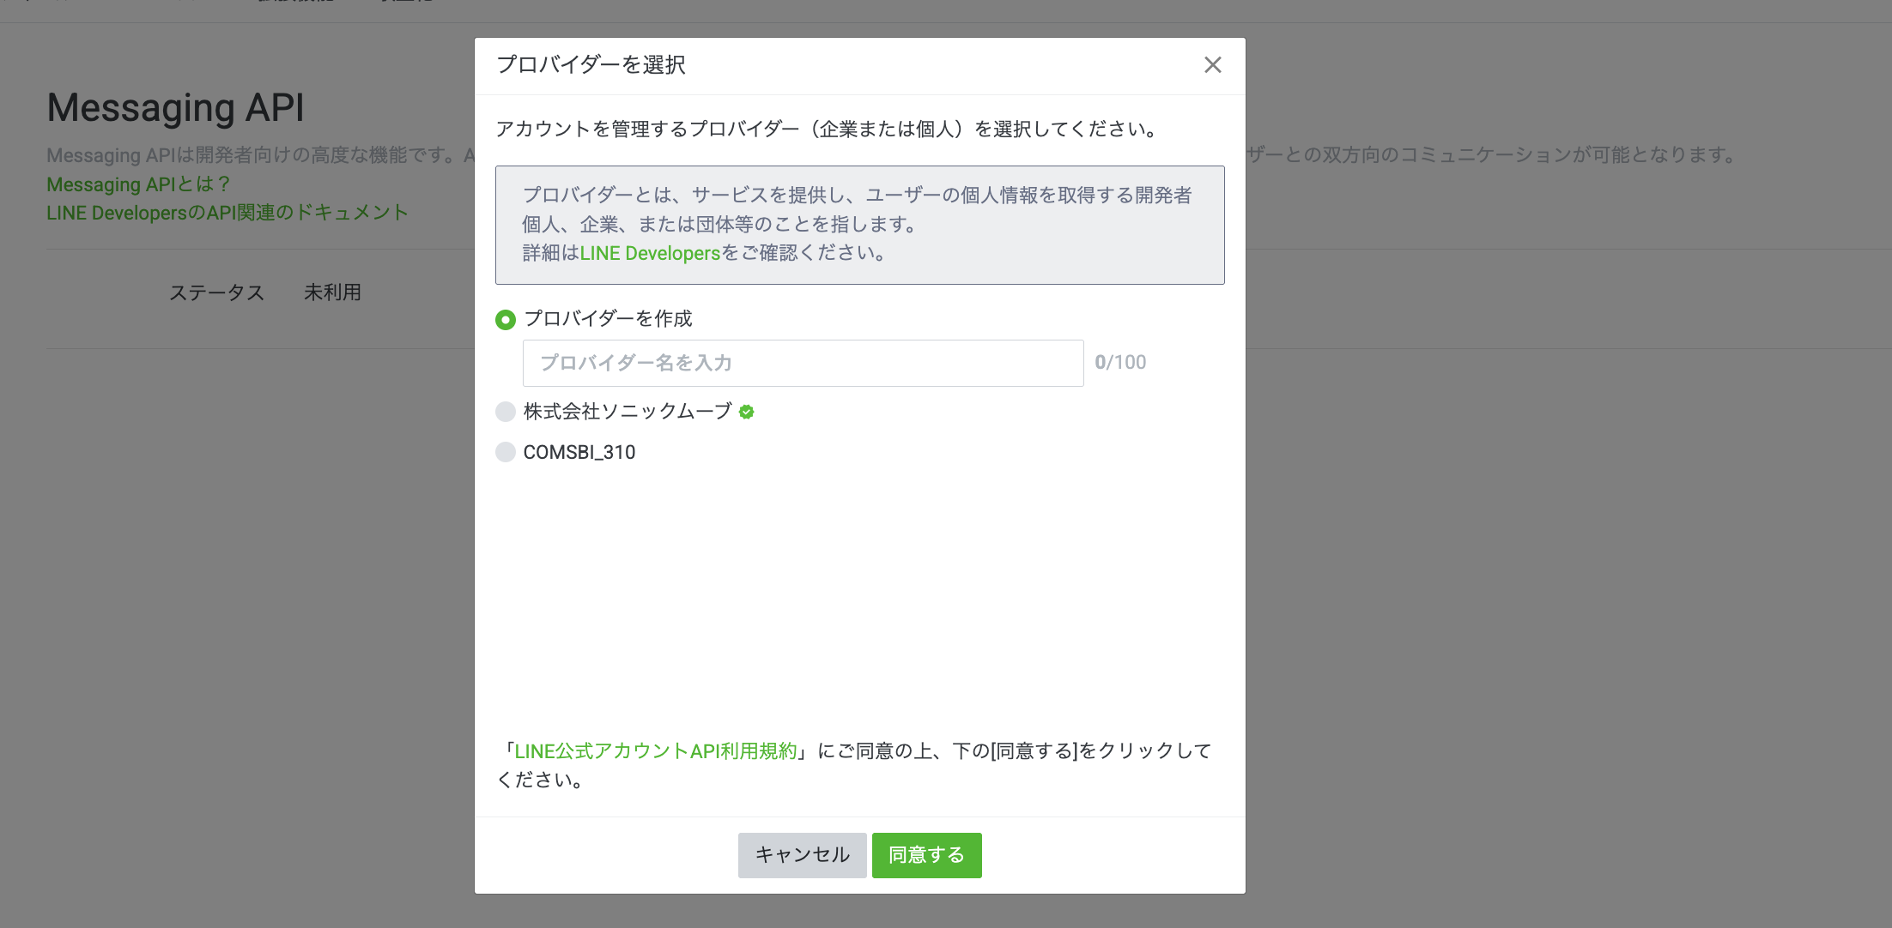1892x928 pixels.
Task: Select the プロバイダーを作成 radio button
Action: click(x=506, y=320)
